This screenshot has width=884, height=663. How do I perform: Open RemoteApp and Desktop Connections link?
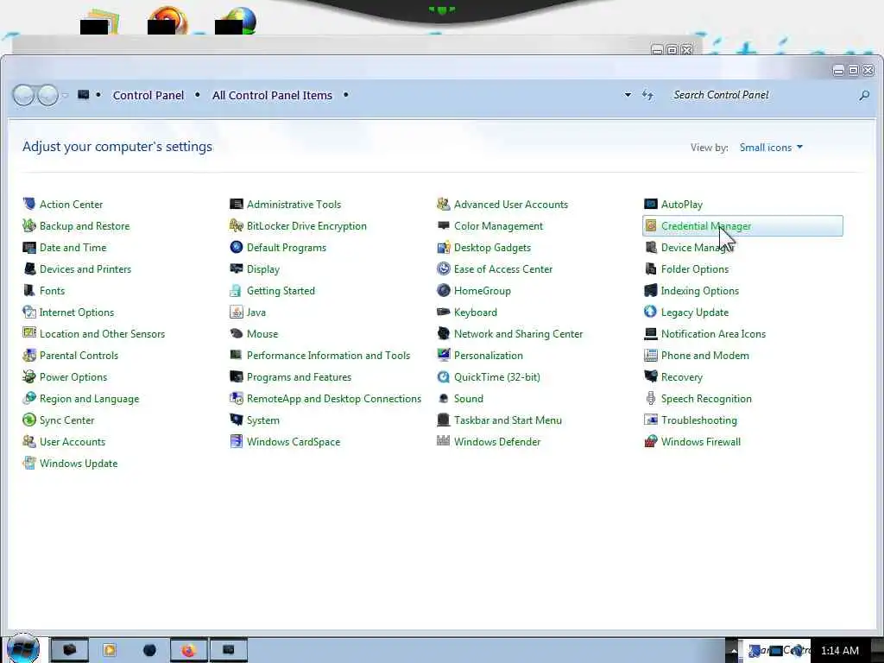(334, 399)
